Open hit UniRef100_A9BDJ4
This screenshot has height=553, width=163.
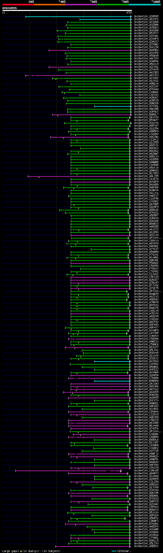tap(146, 84)
